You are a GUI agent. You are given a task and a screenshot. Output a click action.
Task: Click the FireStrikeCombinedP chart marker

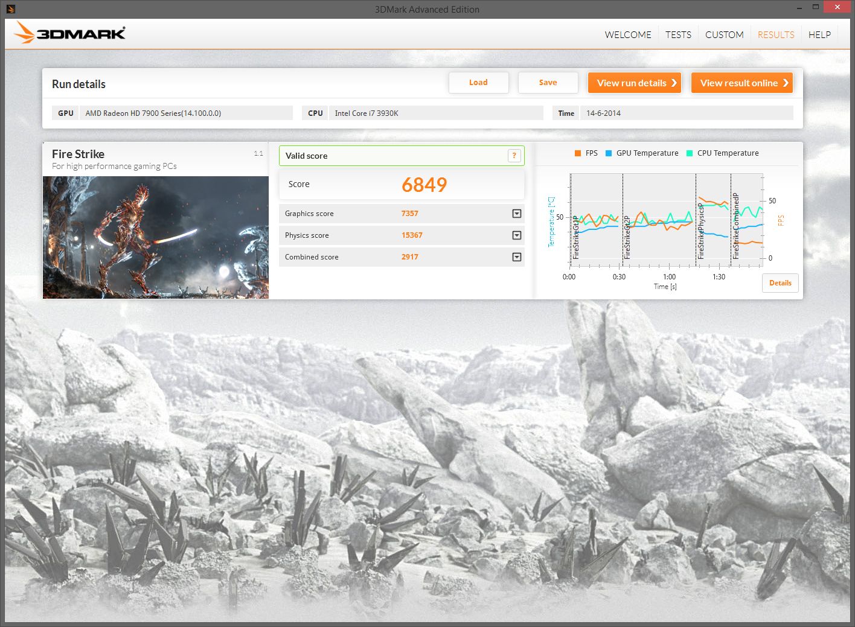(x=736, y=226)
